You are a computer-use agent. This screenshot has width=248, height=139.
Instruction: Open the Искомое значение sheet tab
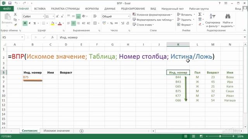point(57,131)
